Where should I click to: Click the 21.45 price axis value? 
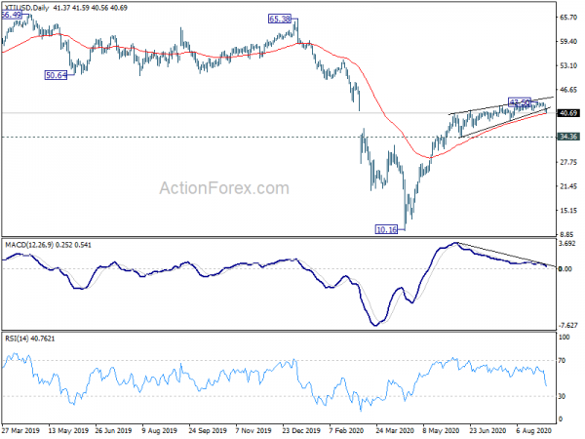[568, 186]
